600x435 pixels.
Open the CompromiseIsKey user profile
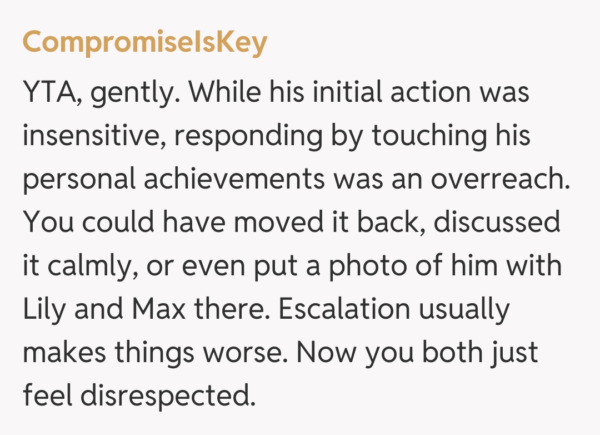coord(145,42)
